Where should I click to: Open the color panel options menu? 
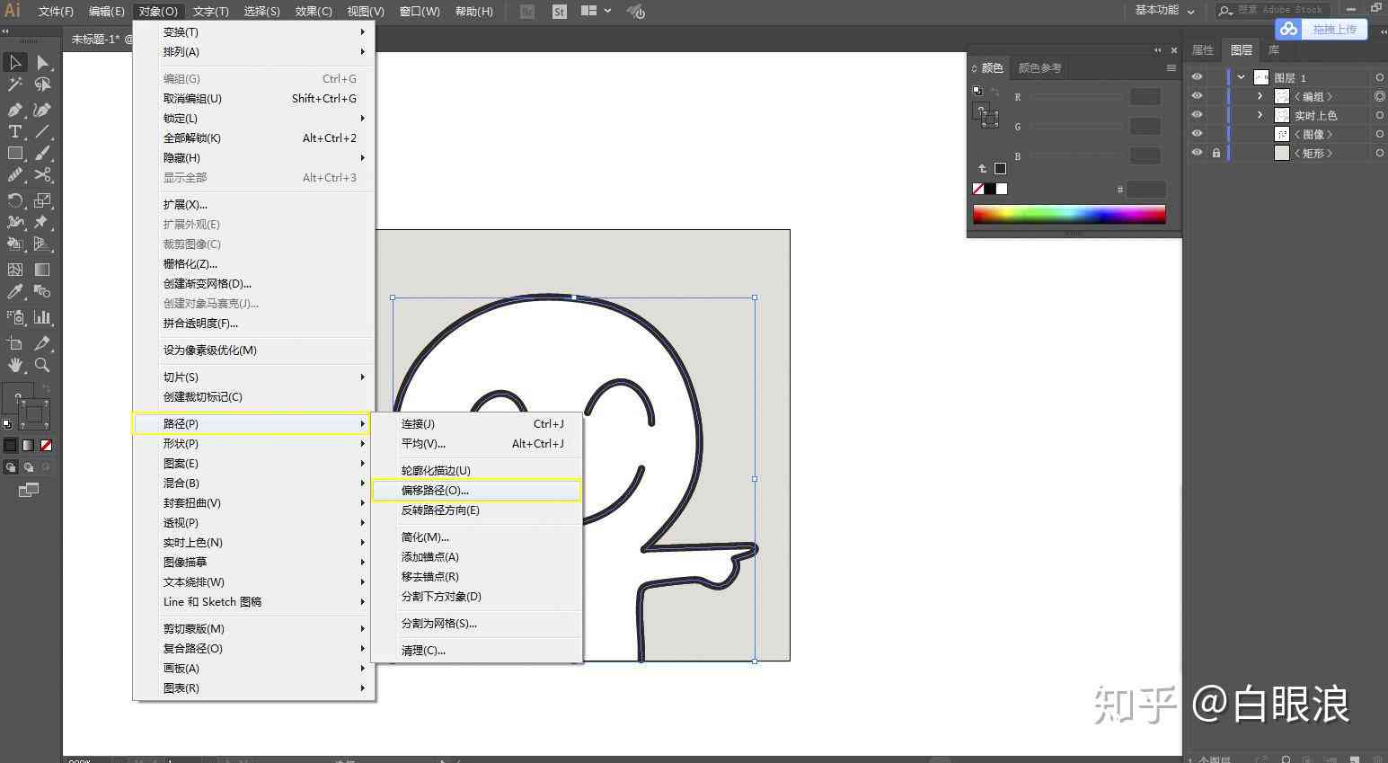pyautogui.click(x=1171, y=67)
